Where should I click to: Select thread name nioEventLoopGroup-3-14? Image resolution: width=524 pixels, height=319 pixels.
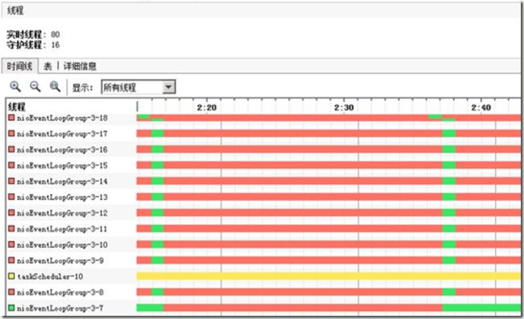coord(63,181)
